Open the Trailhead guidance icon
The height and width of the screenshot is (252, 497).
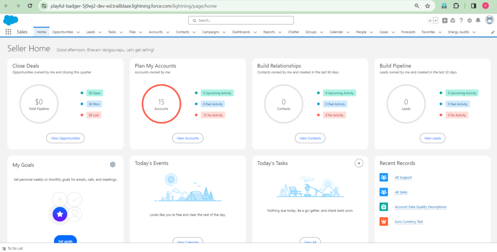pyautogui.click(x=453, y=20)
